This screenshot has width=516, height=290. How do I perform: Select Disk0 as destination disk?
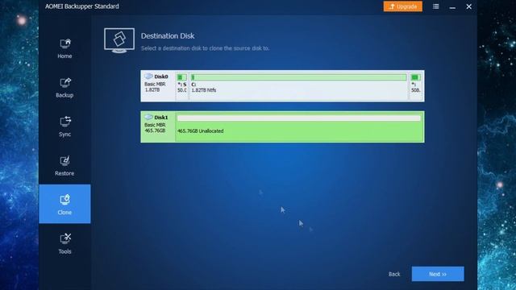[x=282, y=86]
